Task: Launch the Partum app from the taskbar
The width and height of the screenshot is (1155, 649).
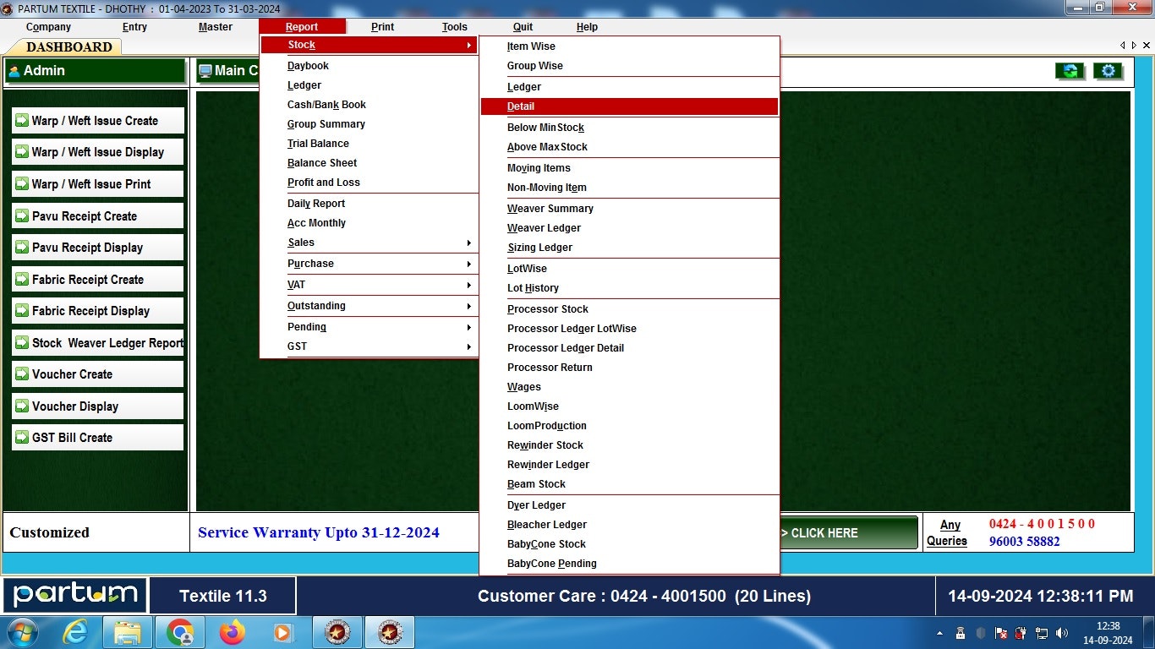Action: [x=337, y=632]
